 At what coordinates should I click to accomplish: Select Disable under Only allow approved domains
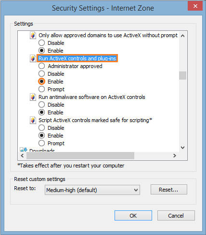pyautogui.click(x=42, y=43)
